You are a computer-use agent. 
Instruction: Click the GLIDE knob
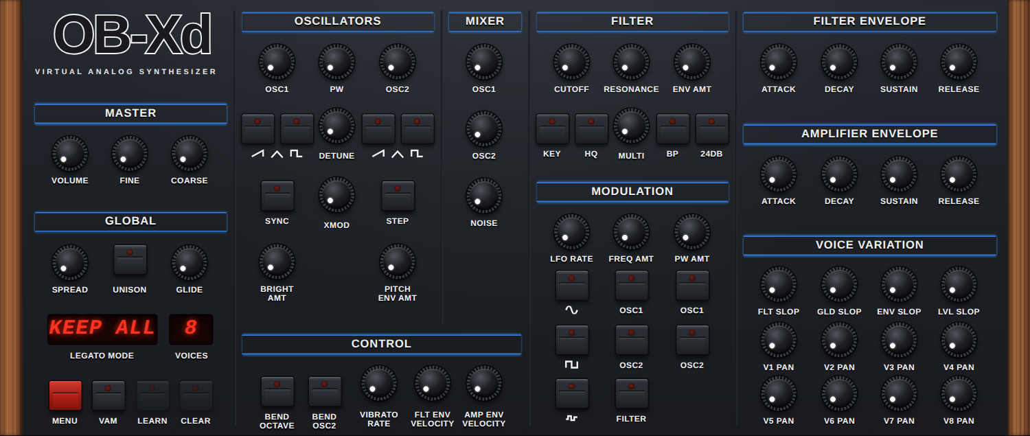click(190, 262)
